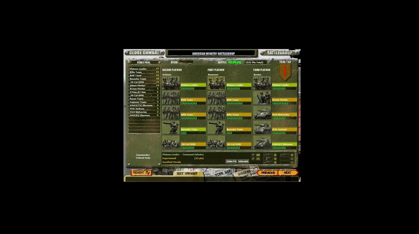Screen dimensions: 419x234
Task: Open the Edit Opponent tab
Action: pyautogui.click(x=187, y=174)
